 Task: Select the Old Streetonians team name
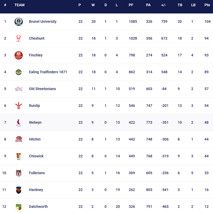(x=42, y=89)
